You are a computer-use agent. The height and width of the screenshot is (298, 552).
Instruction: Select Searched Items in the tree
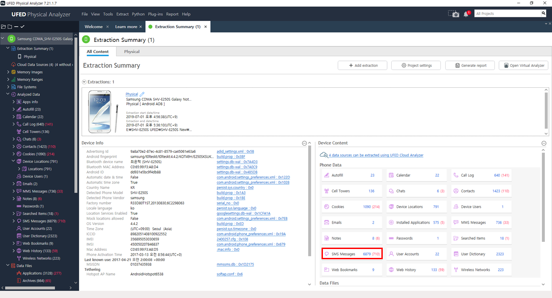pyautogui.click(x=38, y=214)
